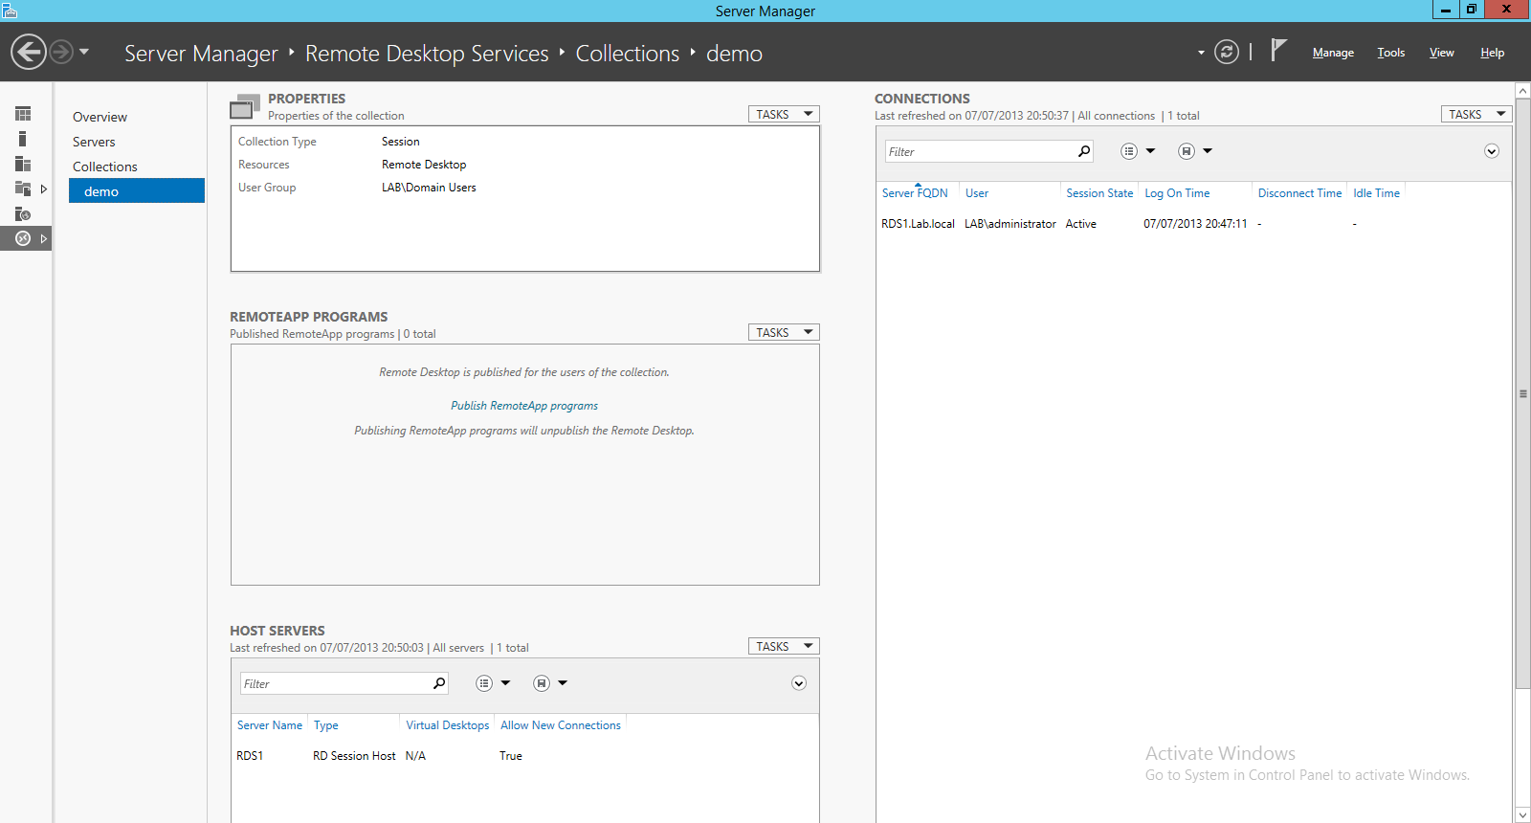Open the notifications flag icon
The height and width of the screenshot is (823, 1531).
click(x=1278, y=50)
